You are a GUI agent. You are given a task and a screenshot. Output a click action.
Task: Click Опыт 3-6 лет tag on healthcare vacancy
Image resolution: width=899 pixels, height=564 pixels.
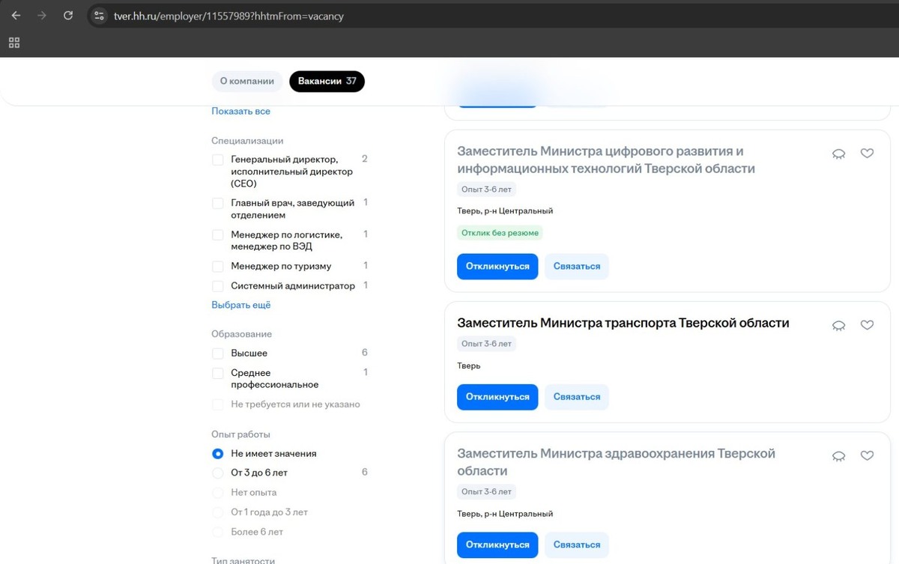coord(486,492)
